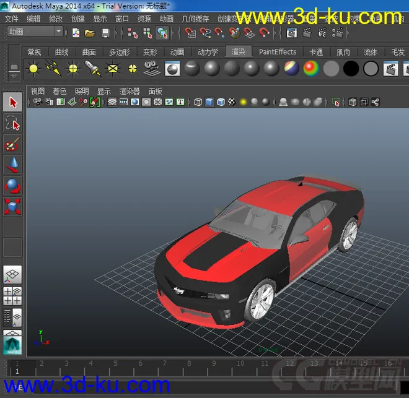
Task: Activate the Lasso select tool
Action: pos(12,124)
